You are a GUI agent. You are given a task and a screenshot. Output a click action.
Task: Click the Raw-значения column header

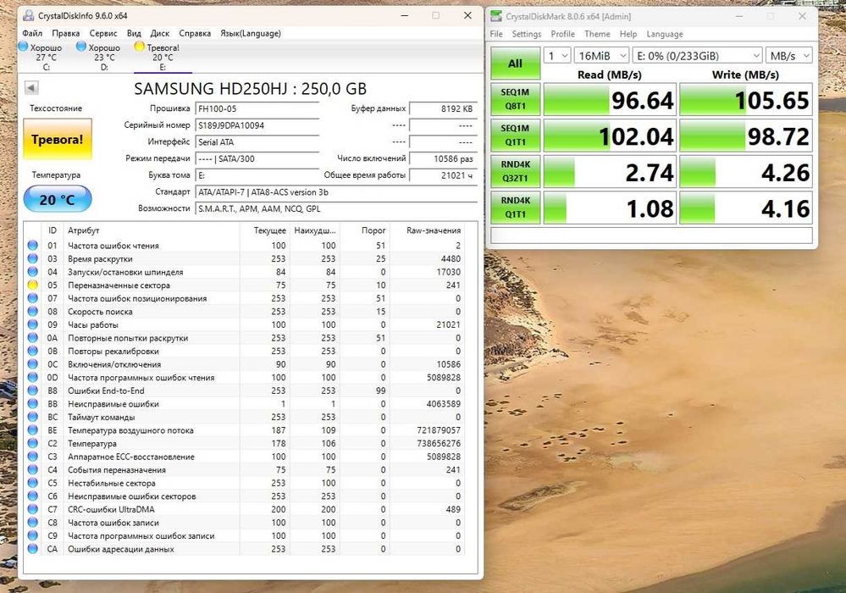click(x=426, y=230)
